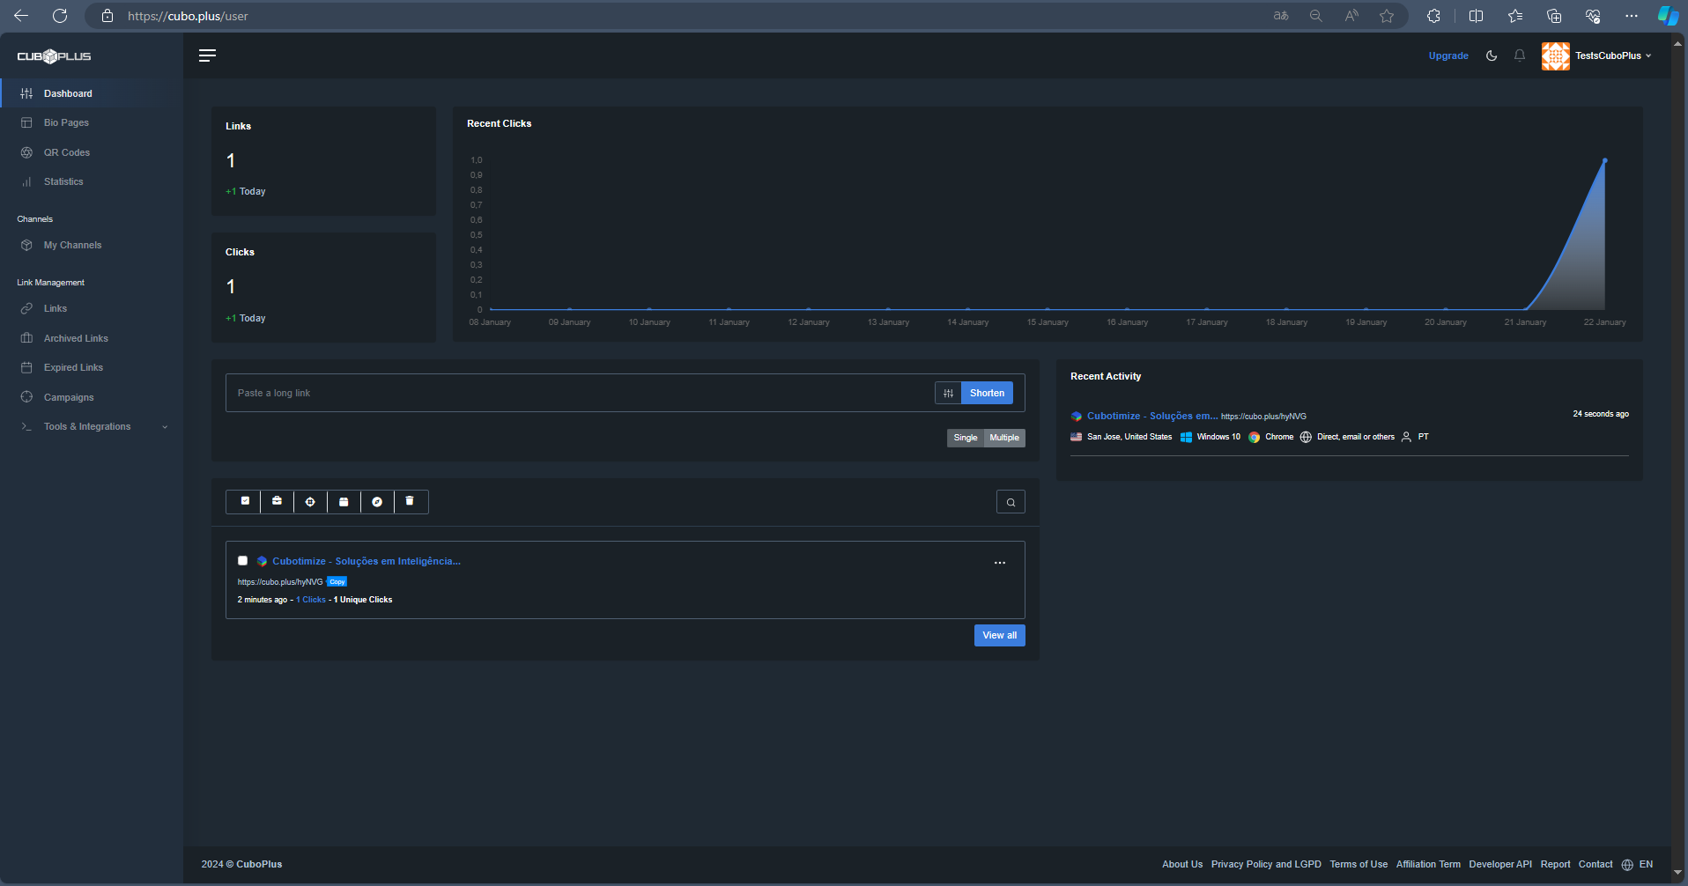1688x886 pixels.
Task: Switch to Multiple link mode
Action: coord(1004,438)
